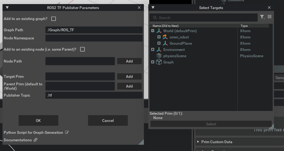Click the Xform type cell of Environment
Screen dimensions: 284x151
click(x=245, y=50)
